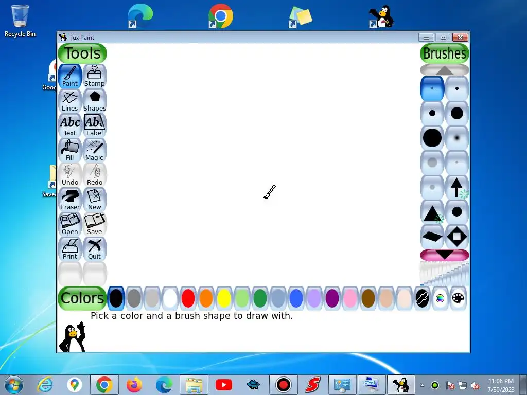The width and height of the screenshot is (527, 395).
Task: Choose the white color swatch
Action: pos(170,298)
